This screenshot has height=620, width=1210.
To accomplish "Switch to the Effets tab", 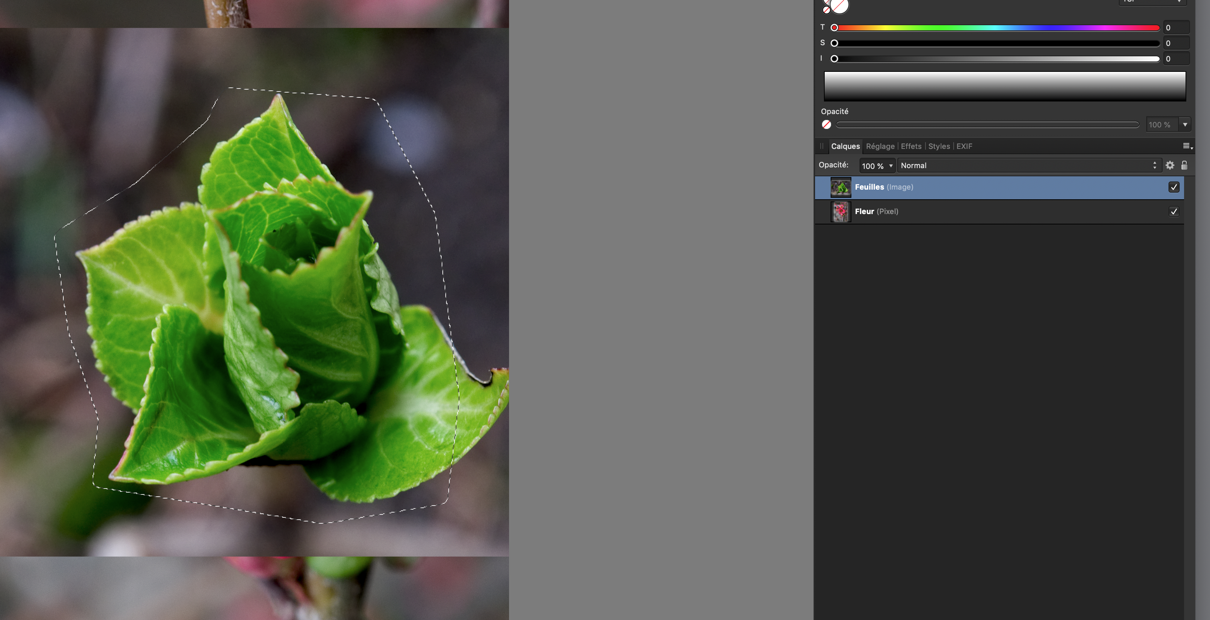I will click(911, 146).
